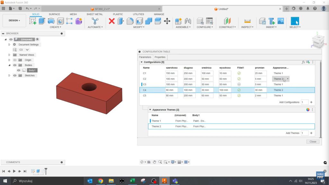Click the Insert Derive icon

click(262, 21)
